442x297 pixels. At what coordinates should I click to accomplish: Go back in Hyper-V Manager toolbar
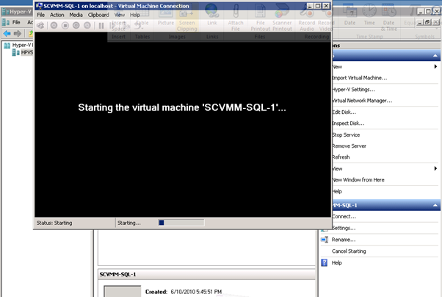7,34
